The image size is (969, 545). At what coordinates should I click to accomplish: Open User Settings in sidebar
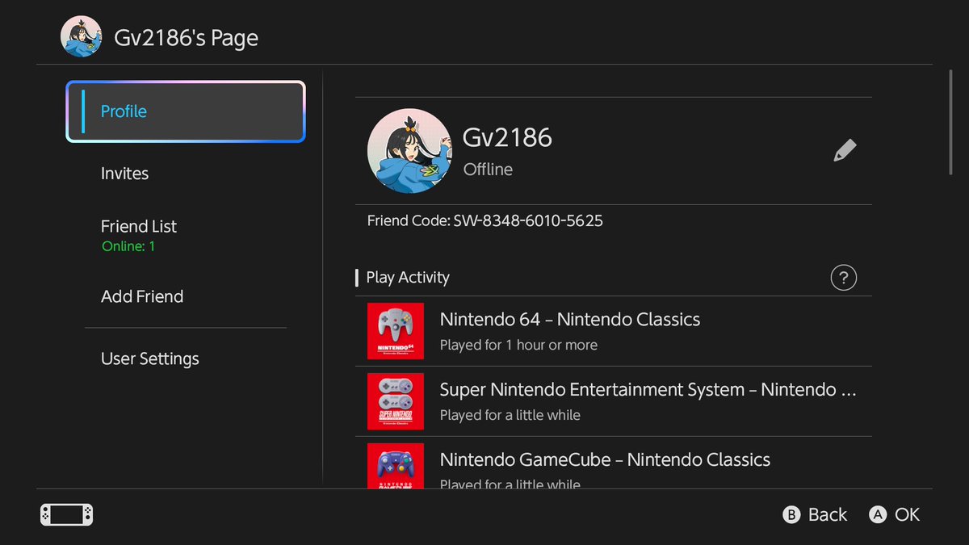point(150,358)
